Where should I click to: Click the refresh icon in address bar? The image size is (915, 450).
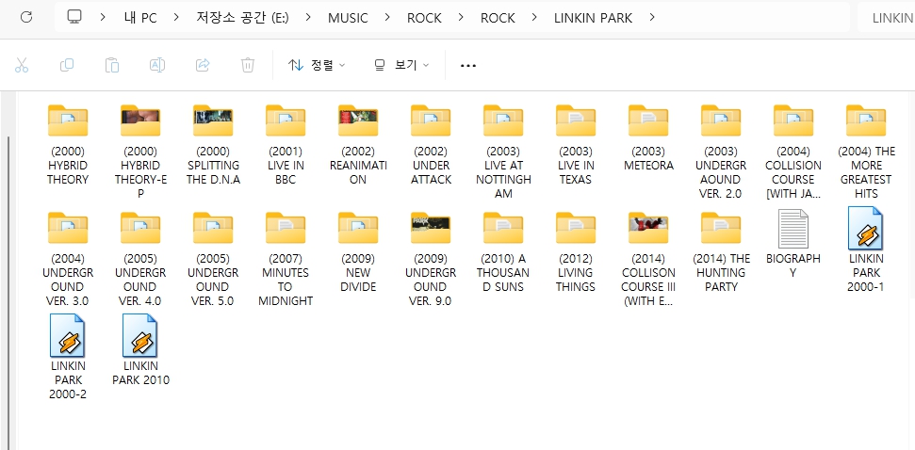pyautogui.click(x=26, y=17)
